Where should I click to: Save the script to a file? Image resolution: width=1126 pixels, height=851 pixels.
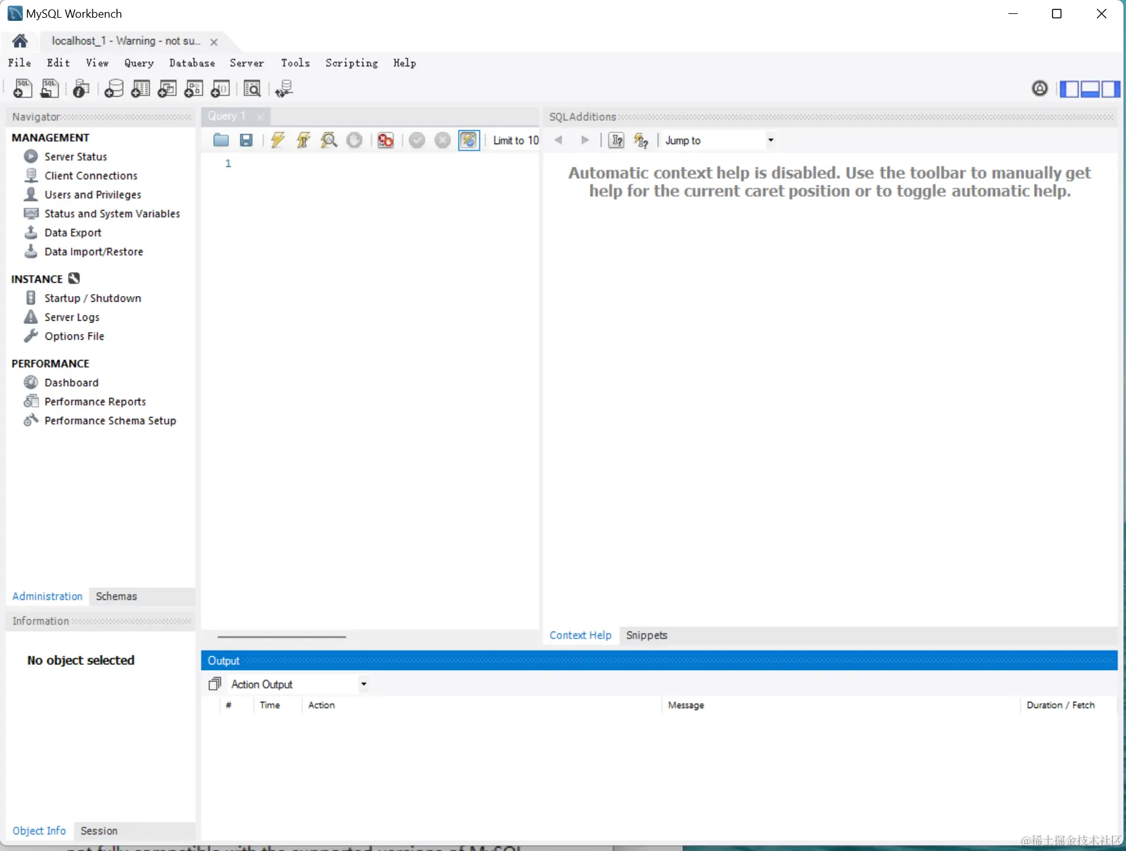coord(246,140)
